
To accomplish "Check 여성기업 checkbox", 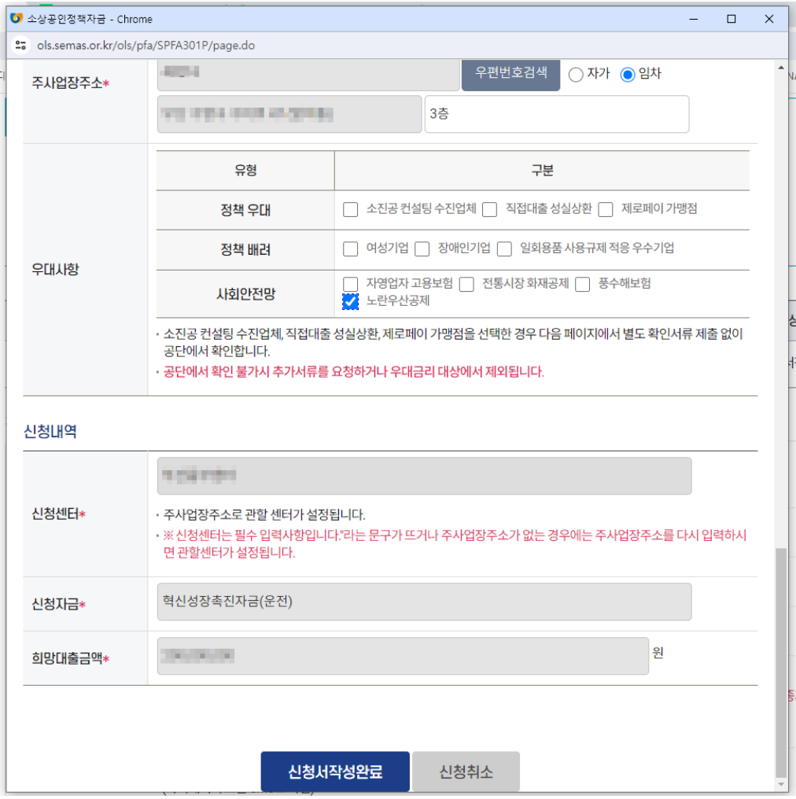I will pyautogui.click(x=350, y=249).
